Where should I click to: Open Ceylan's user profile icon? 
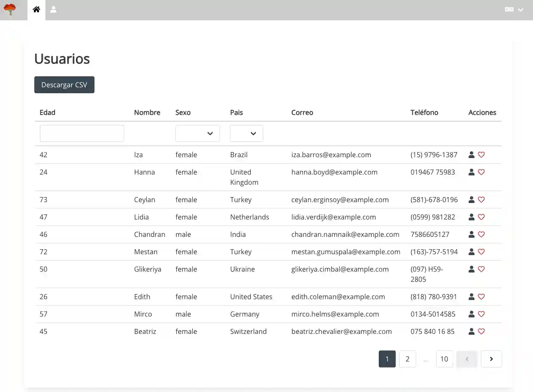pyautogui.click(x=472, y=200)
